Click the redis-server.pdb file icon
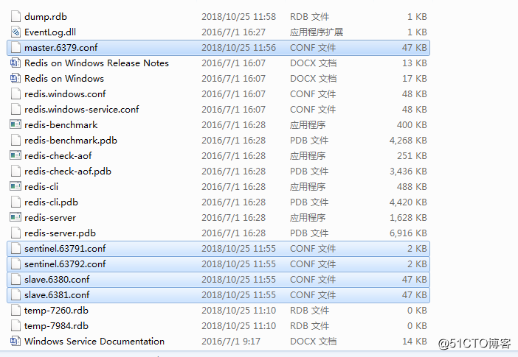518x357 pixels. (15, 233)
